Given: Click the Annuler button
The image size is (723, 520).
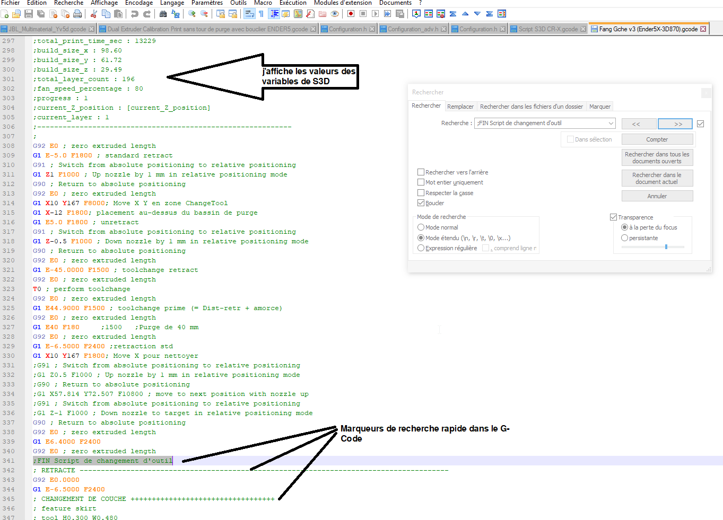Looking at the screenshot, I should (657, 196).
